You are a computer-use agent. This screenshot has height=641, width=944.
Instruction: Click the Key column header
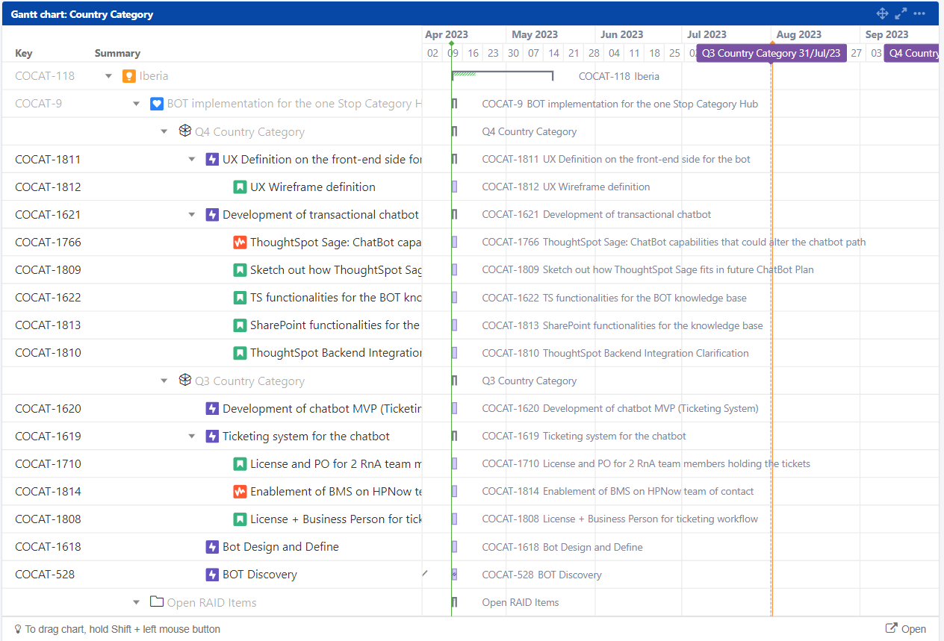[24, 53]
